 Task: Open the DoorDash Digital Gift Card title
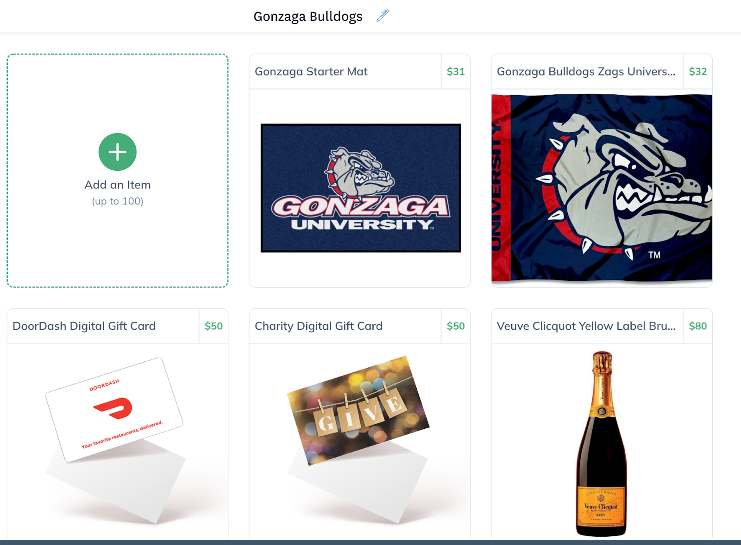[x=84, y=326]
